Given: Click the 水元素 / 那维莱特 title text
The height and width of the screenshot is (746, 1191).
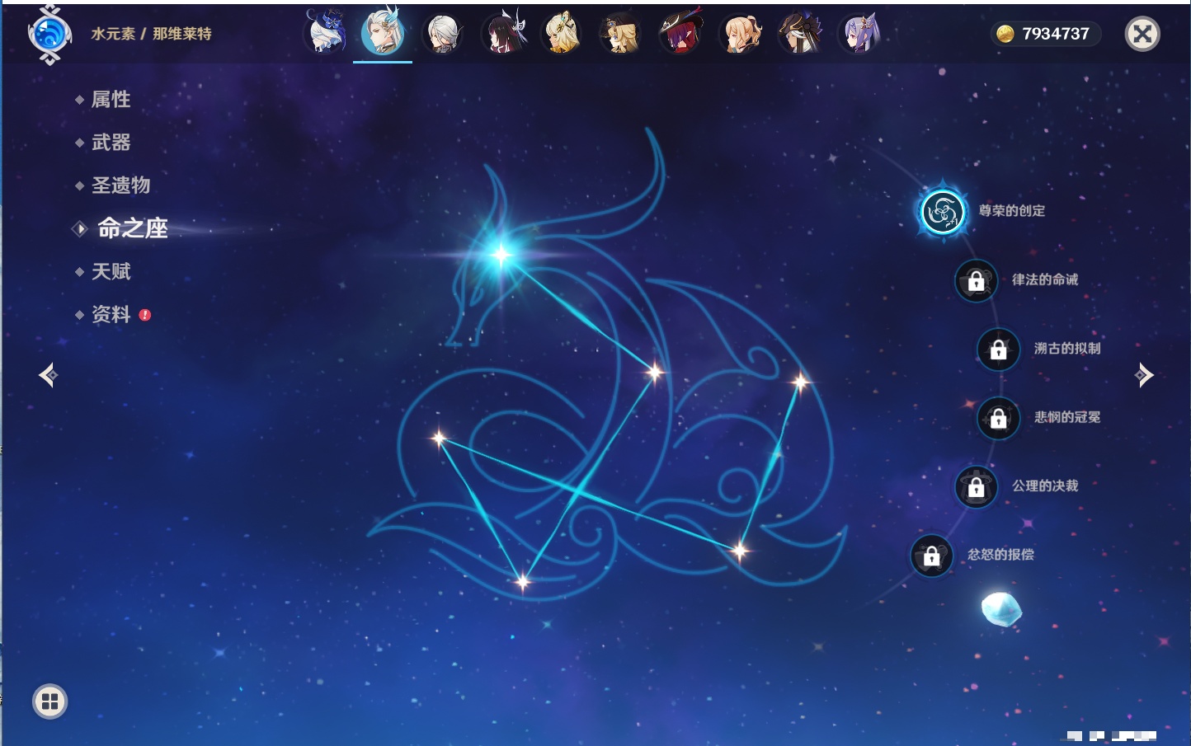Looking at the screenshot, I should (151, 34).
